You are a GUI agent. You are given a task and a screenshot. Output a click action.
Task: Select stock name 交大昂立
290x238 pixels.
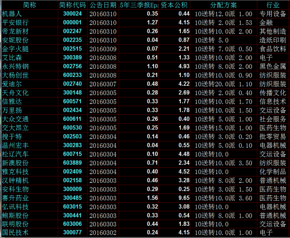[15, 127]
